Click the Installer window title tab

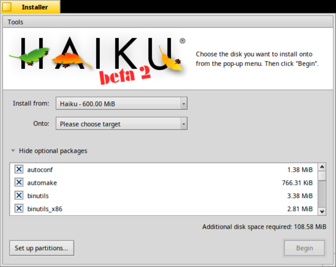coord(30,7)
